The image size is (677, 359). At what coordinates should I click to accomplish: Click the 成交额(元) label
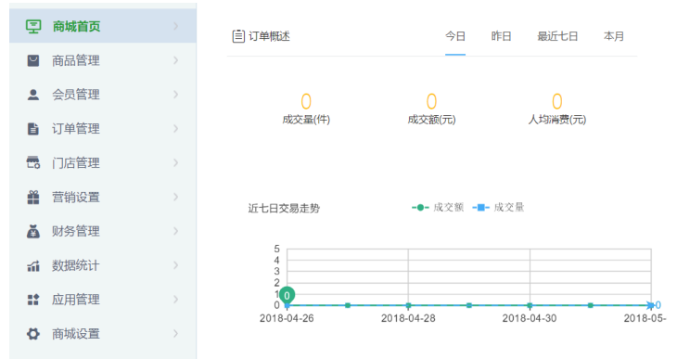pos(432,120)
